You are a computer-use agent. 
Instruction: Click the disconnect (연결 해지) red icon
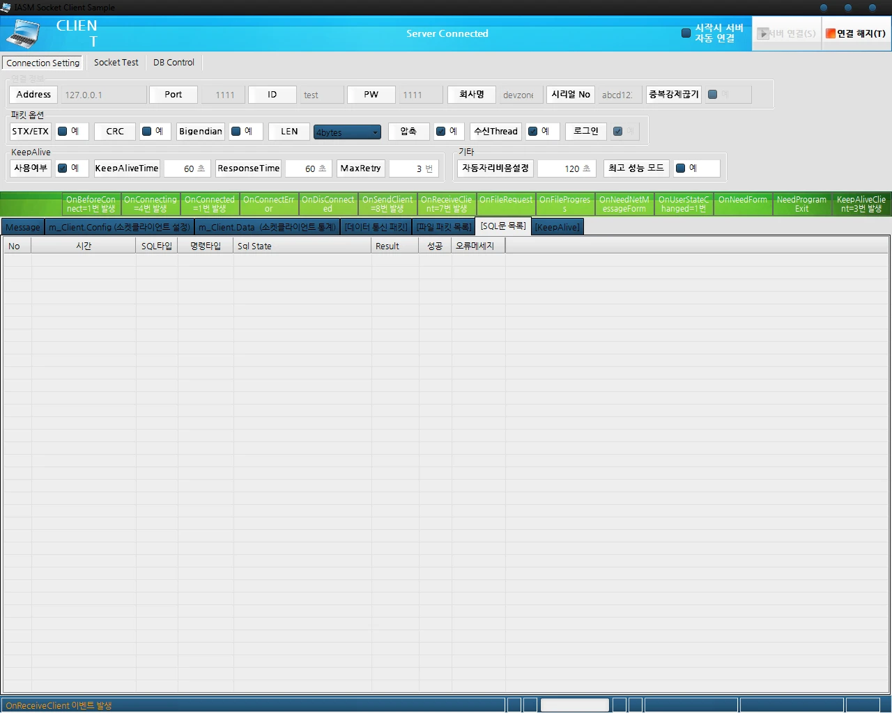coord(831,33)
